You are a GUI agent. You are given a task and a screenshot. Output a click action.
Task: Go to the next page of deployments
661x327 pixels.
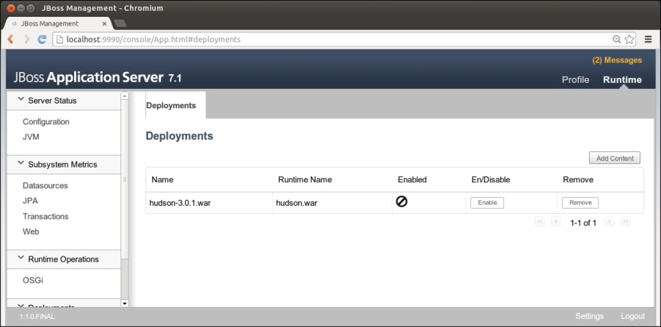609,221
